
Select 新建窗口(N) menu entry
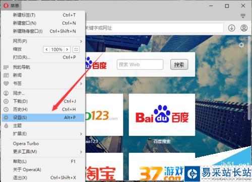[x=43, y=23]
